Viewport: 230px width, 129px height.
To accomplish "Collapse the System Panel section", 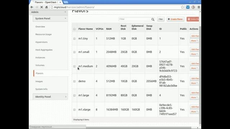I will (x=50, y=18).
